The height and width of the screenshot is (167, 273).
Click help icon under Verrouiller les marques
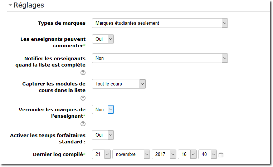click(x=83, y=124)
